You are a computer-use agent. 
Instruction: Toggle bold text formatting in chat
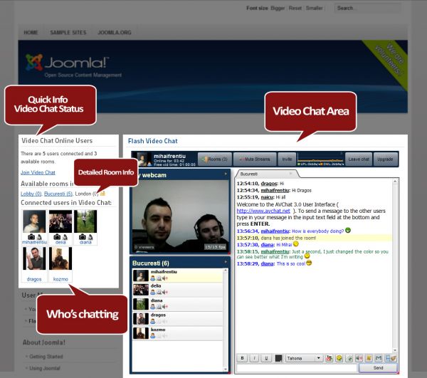242,358
